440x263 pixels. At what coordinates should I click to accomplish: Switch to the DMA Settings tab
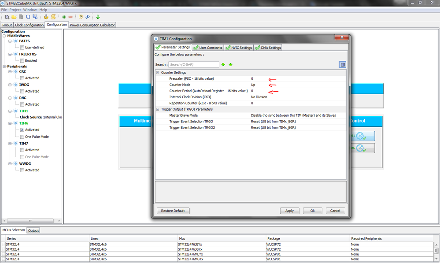pos(268,48)
